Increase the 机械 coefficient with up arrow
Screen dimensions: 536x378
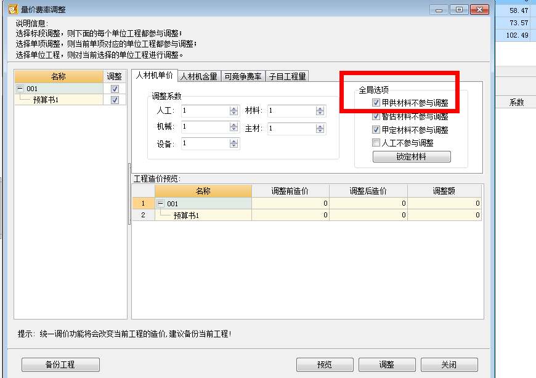tap(234, 124)
